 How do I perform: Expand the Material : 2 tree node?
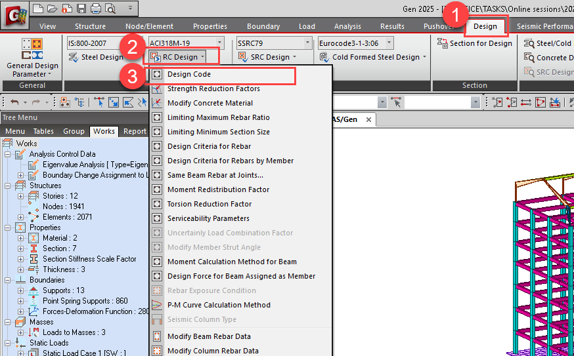click(20, 238)
